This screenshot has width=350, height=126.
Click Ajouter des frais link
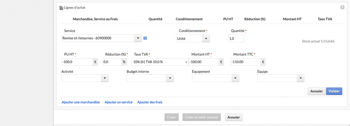click(x=150, y=102)
